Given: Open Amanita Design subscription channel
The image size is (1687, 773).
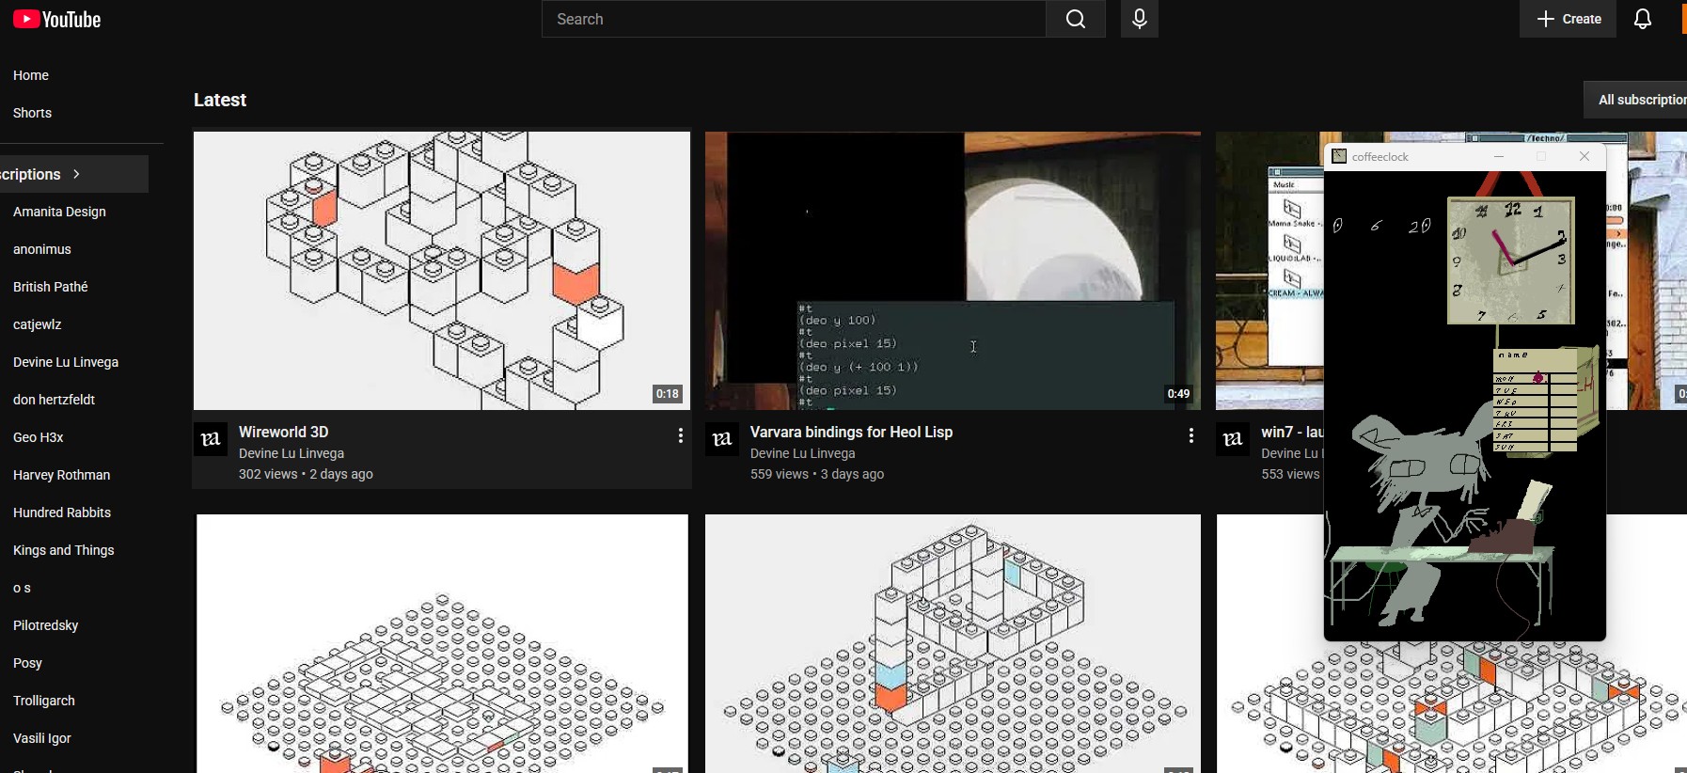Looking at the screenshot, I should 59,212.
